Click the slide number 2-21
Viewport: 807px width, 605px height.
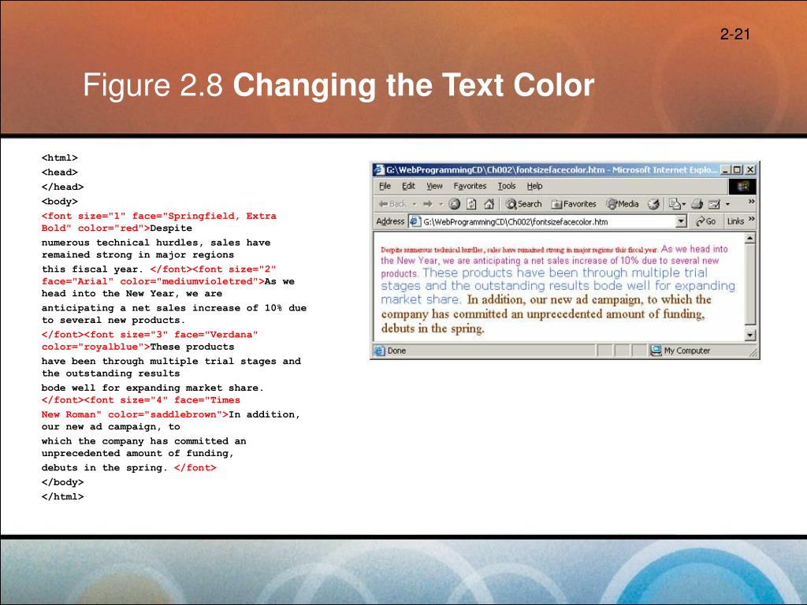coord(735,35)
